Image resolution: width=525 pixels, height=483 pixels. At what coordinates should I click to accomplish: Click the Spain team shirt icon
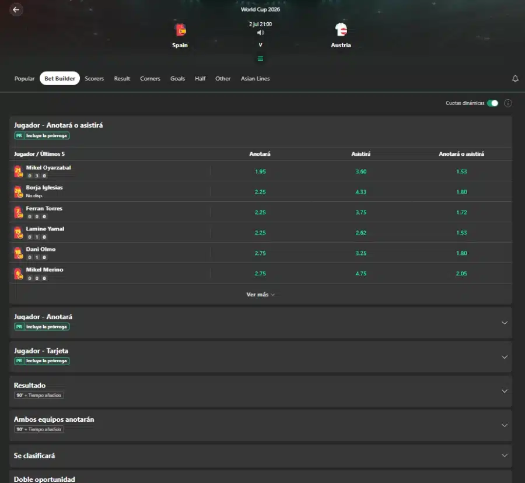180,30
